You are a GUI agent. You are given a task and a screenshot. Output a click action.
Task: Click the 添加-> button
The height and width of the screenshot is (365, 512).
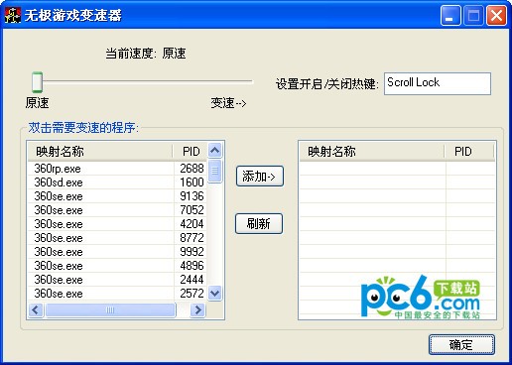click(260, 177)
